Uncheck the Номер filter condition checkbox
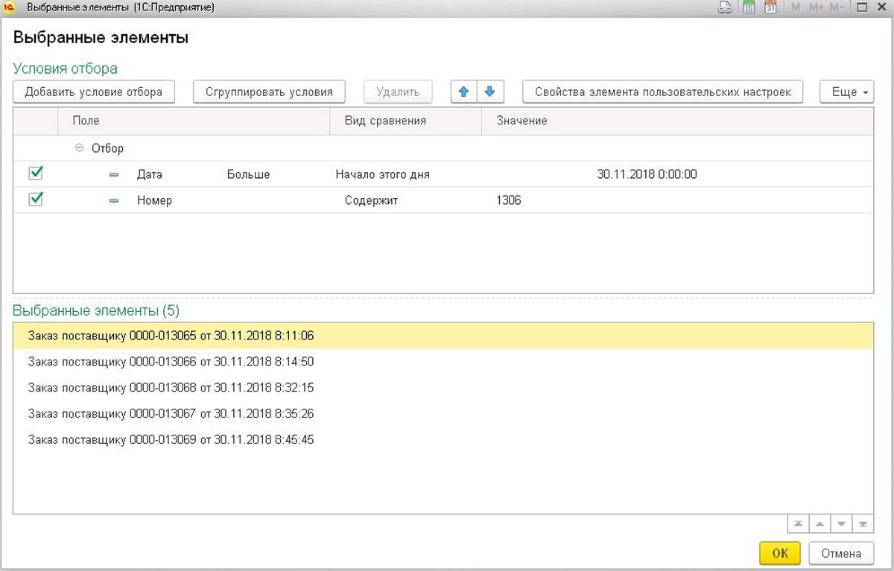Image resolution: width=894 pixels, height=571 pixels. (x=35, y=200)
